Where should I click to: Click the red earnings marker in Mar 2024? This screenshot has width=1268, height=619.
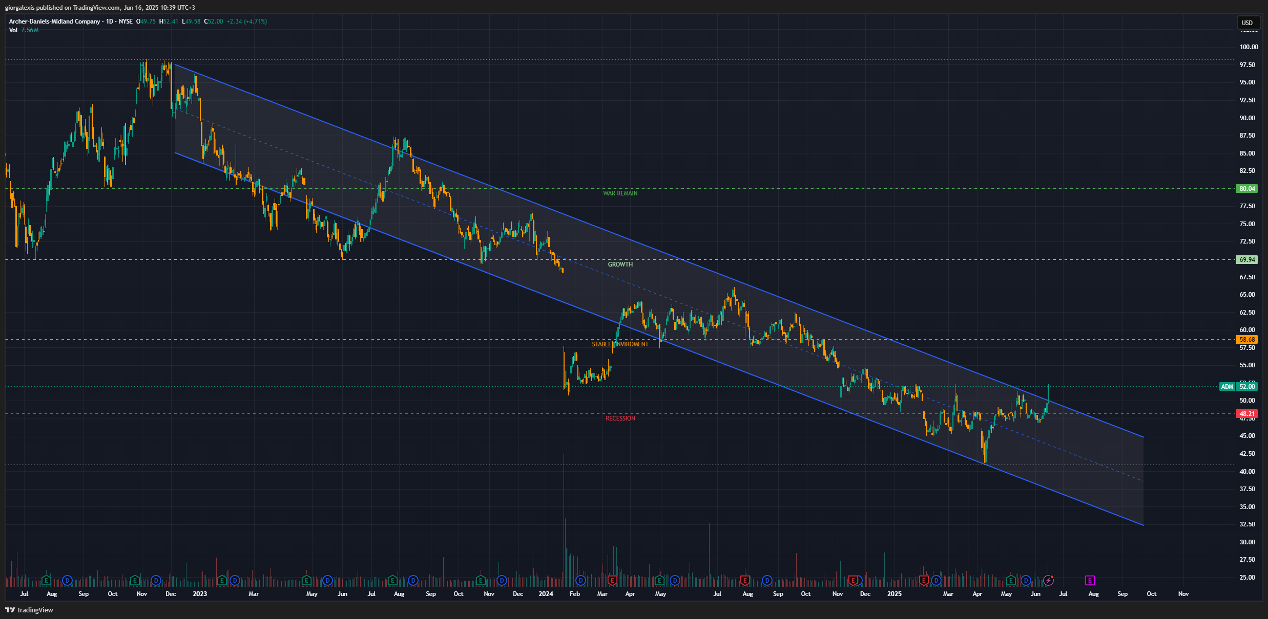click(612, 581)
